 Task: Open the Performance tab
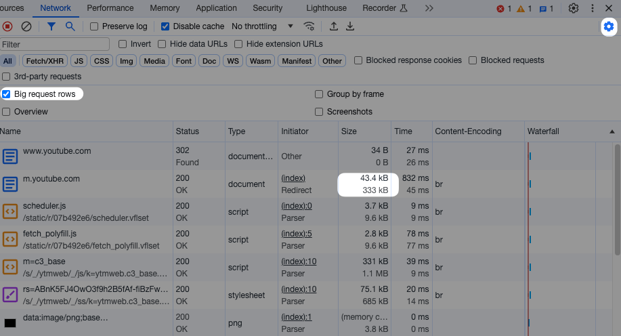click(110, 8)
